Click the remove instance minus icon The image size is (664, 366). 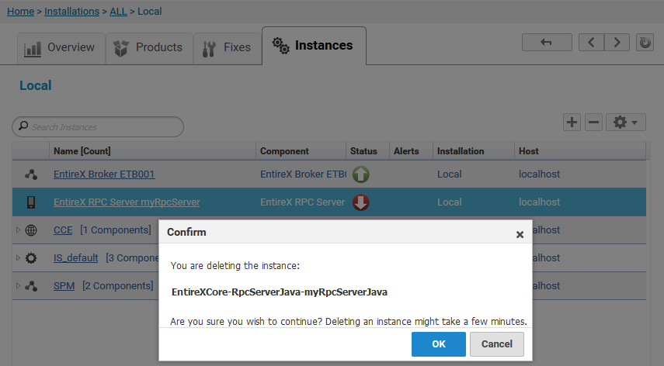tap(593, 123)
